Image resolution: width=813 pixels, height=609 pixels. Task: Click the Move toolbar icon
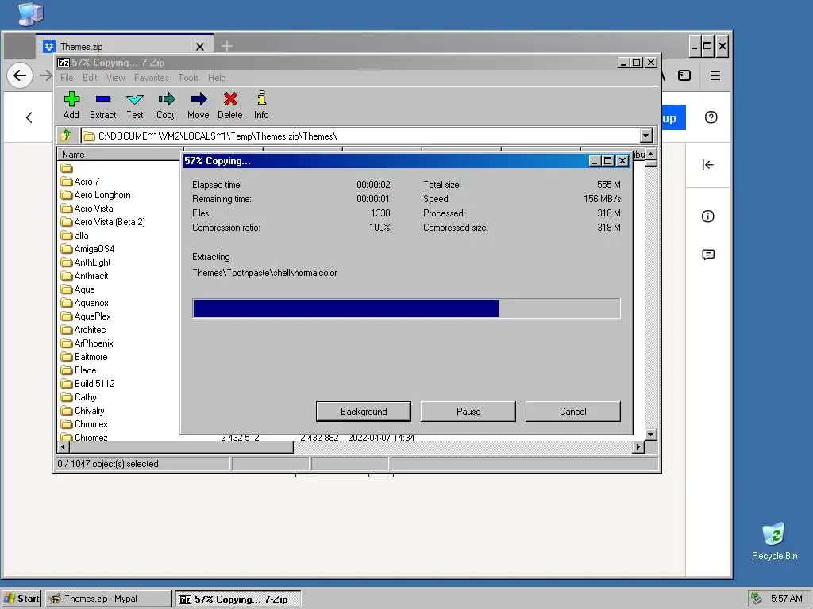198,105
